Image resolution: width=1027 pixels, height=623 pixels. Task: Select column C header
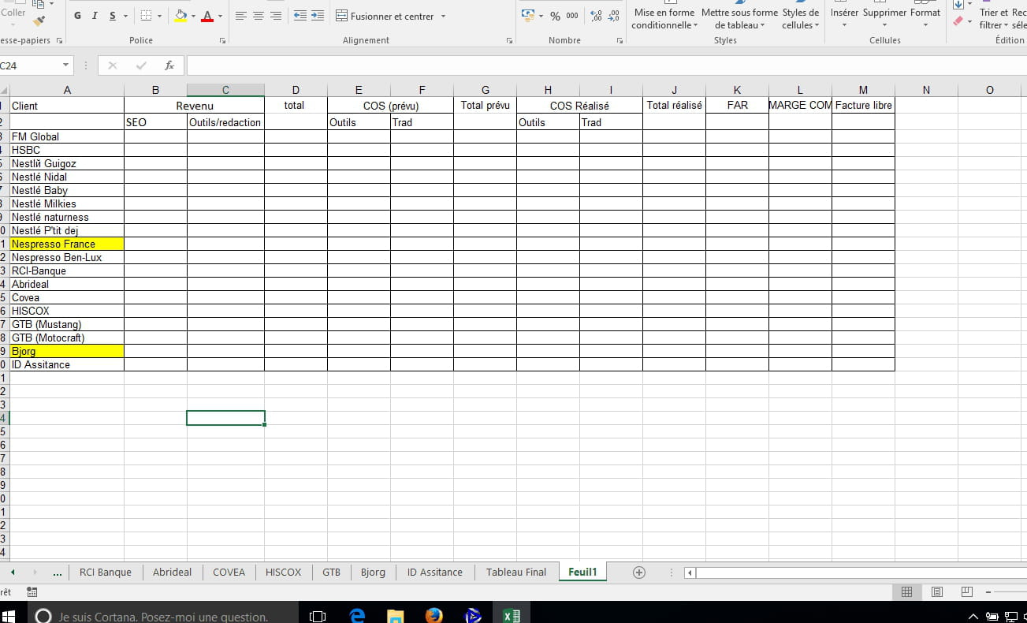(x=225, y=90)
